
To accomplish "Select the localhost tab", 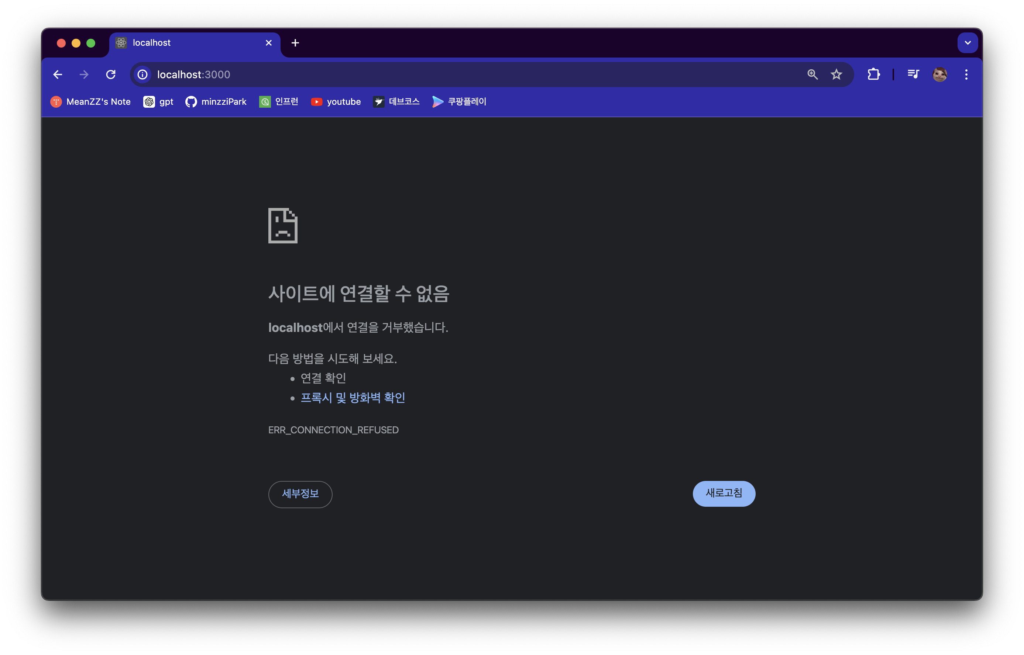I will pos(187,43).
